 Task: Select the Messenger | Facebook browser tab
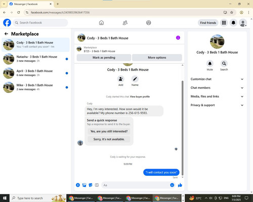[30, 4]
